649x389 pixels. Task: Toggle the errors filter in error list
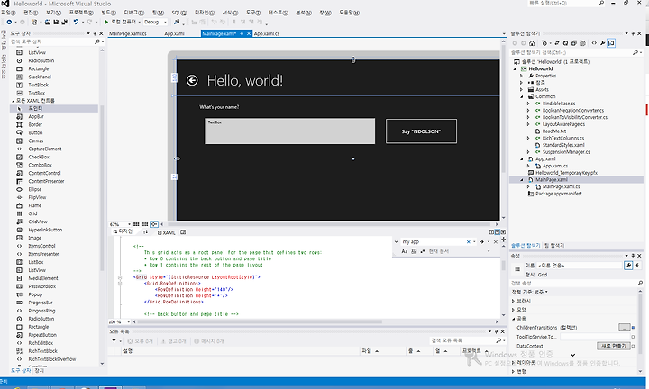pos(141,341)
